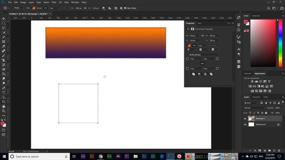The height and width of the screenshot is (160, 285).
Task: Click the Exclude Overlapping Shapes icon
Action: (211, 74)
